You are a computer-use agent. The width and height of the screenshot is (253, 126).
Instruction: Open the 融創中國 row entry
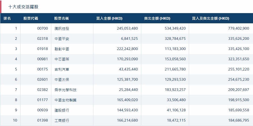62,49
